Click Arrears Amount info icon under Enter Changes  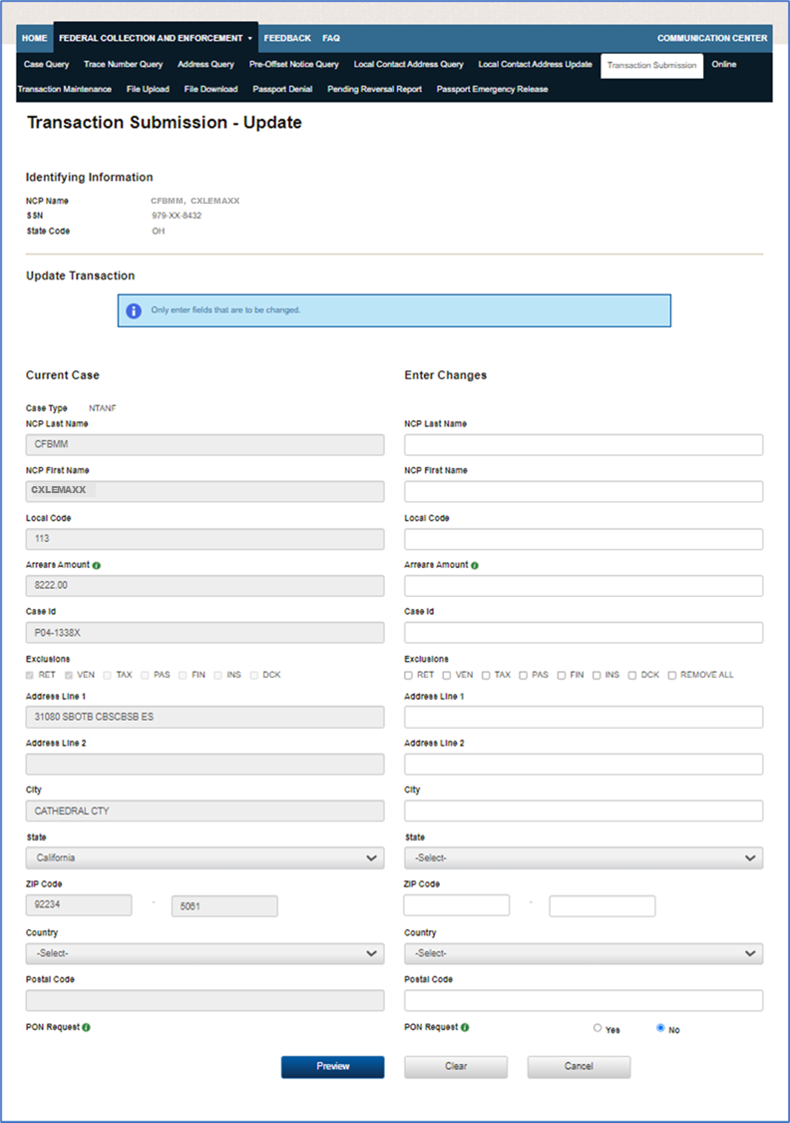(x=475, y=565)
